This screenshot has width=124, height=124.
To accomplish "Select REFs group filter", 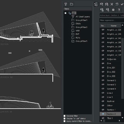I will [x=78, y=38].
